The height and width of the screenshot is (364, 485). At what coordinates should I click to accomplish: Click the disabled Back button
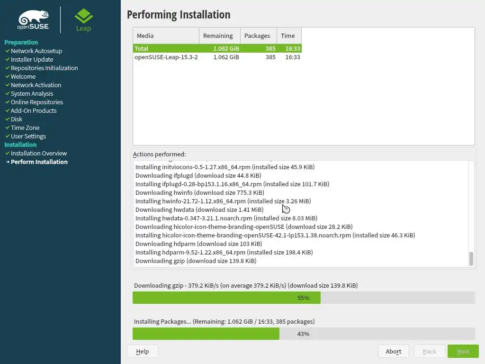[429, 351]
